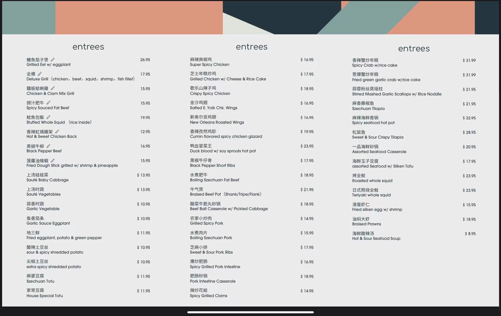Tap the new badge beside Black Pepper Beef
Image resolution: width=501 pixels, height=316 pixels.
coord(48,146)
